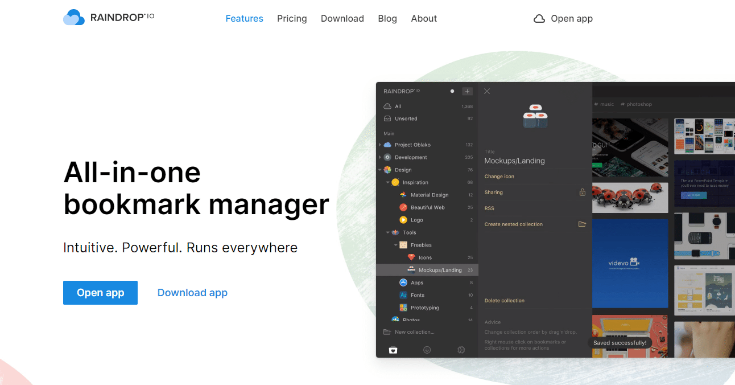Click the white dot in the sidebar header

(x=452, y=91)
